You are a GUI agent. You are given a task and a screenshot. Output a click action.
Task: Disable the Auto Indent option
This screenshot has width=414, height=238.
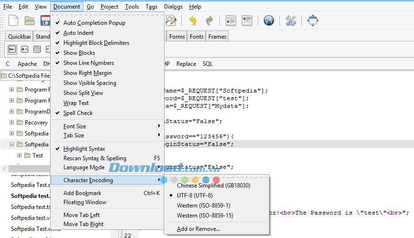tap(78, 33)
